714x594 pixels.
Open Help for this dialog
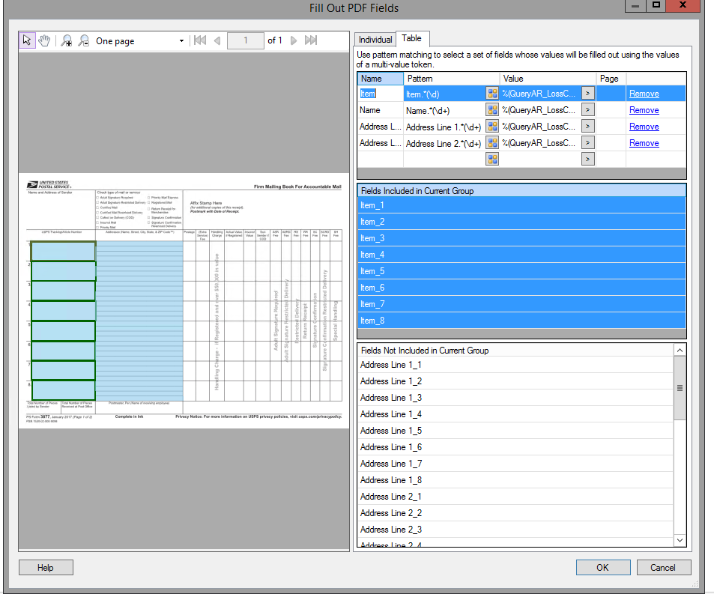(x=46, y=567)
